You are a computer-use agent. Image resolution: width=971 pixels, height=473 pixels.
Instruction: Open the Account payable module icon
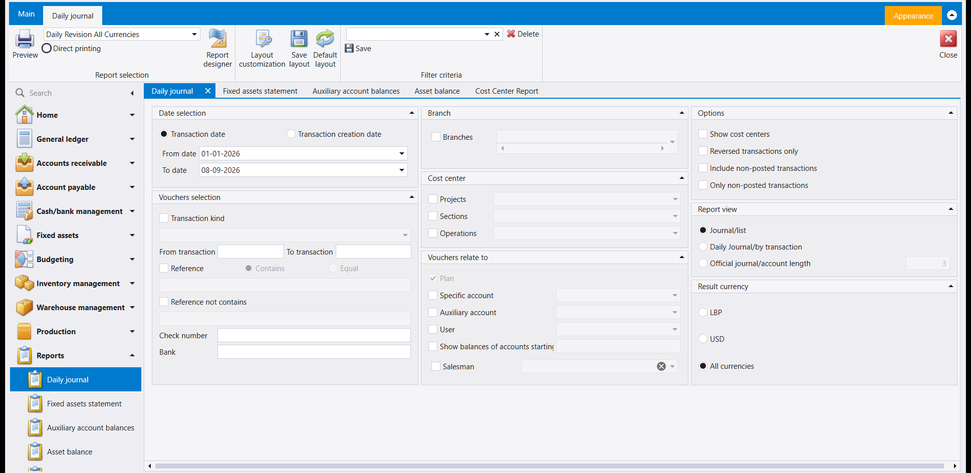(x=25, y=187)
